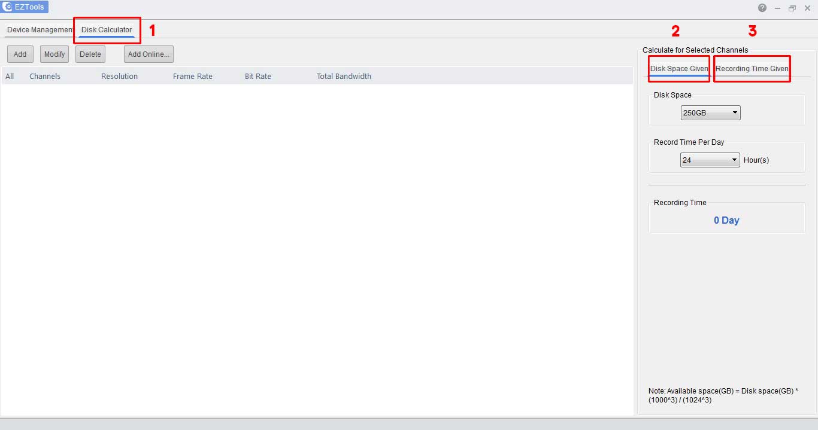
Task: Select the All channels checkbox
Action: pyautogui.click(x=10, y=76)
